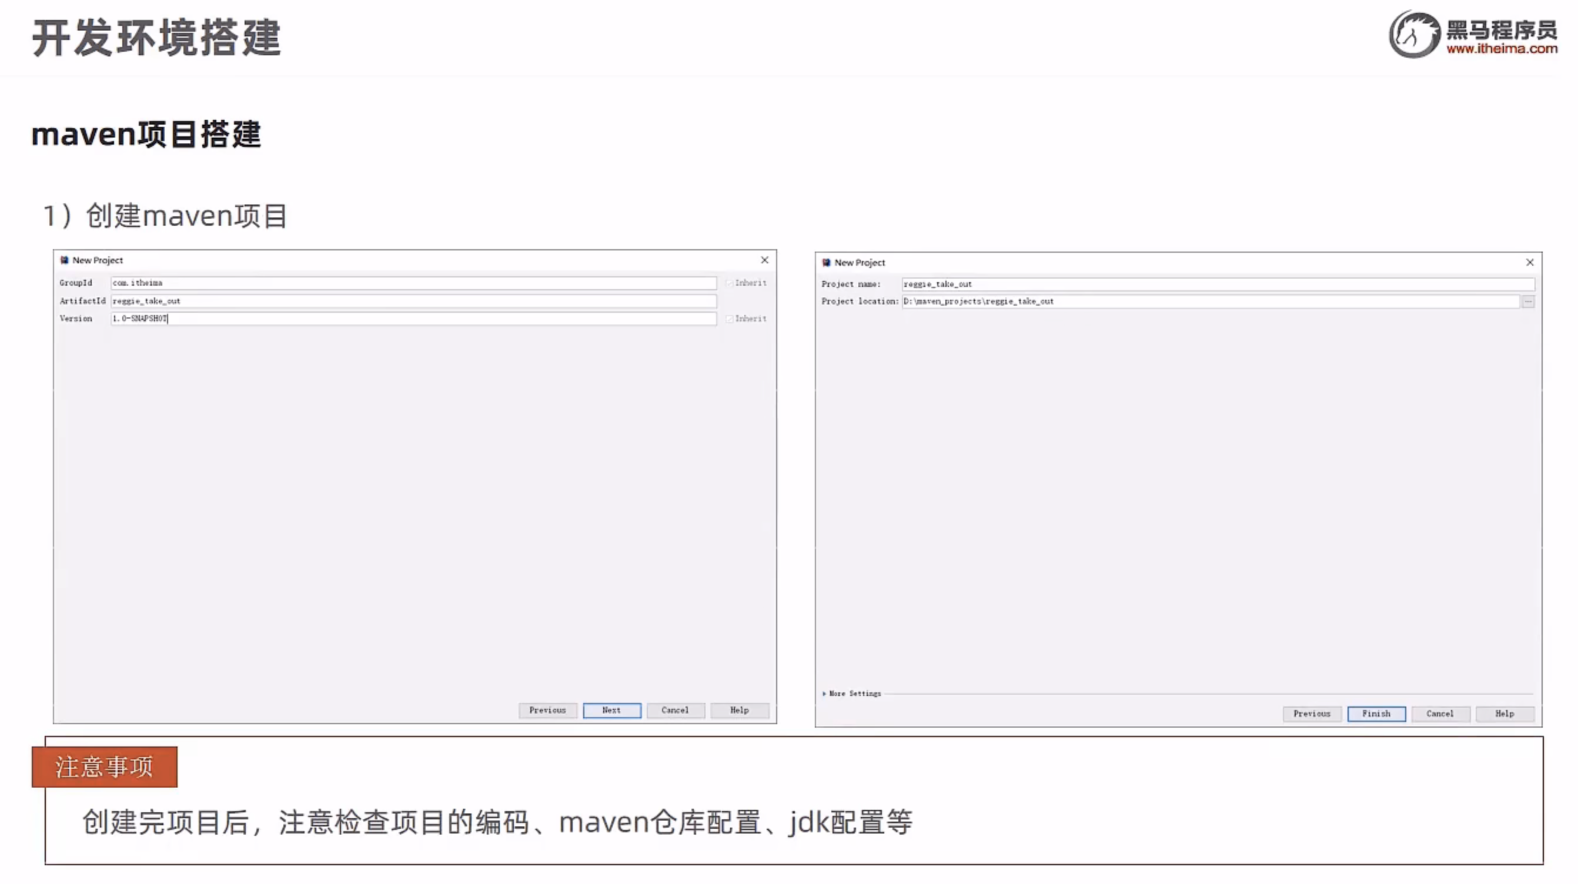Click browse button beside Project location field

(x=1528, y=302)
